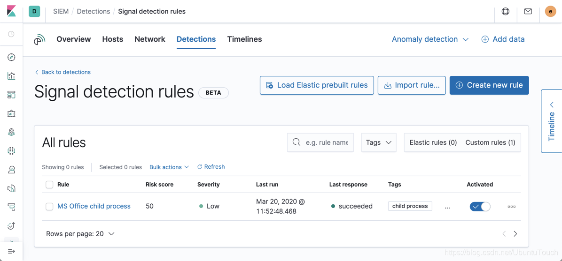The height and width of the screenshot is (261, 562).
Task: Open Dashboard icon in sidebar
Action: (x=11, y=94)
